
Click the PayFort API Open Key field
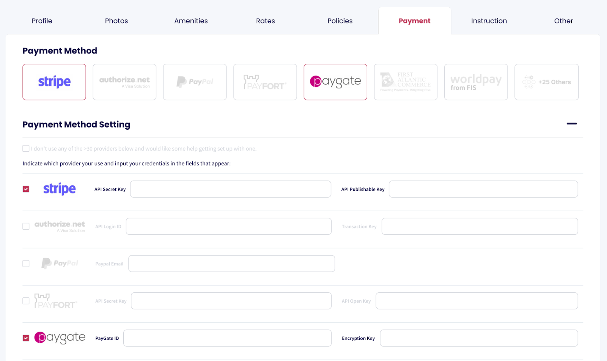coord(477,301)
